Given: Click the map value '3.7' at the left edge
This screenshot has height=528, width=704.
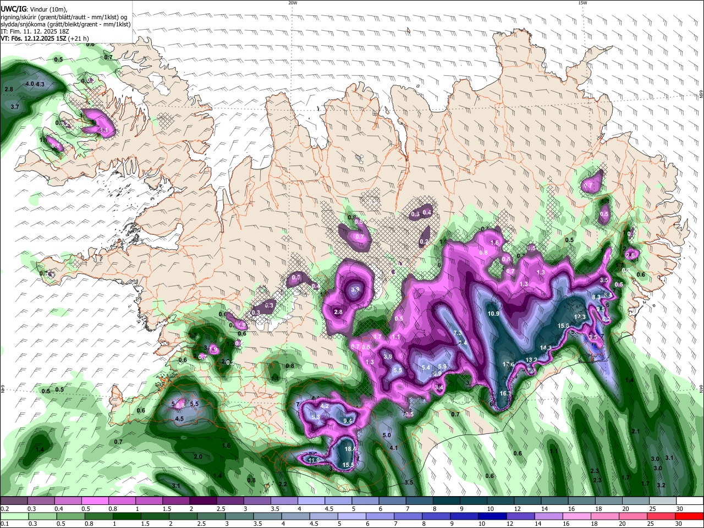Looking at the screenshot, I should (15, 106).
